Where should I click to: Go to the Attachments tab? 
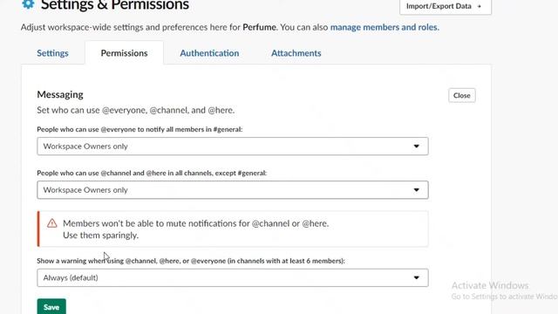[x=296, y=53]
